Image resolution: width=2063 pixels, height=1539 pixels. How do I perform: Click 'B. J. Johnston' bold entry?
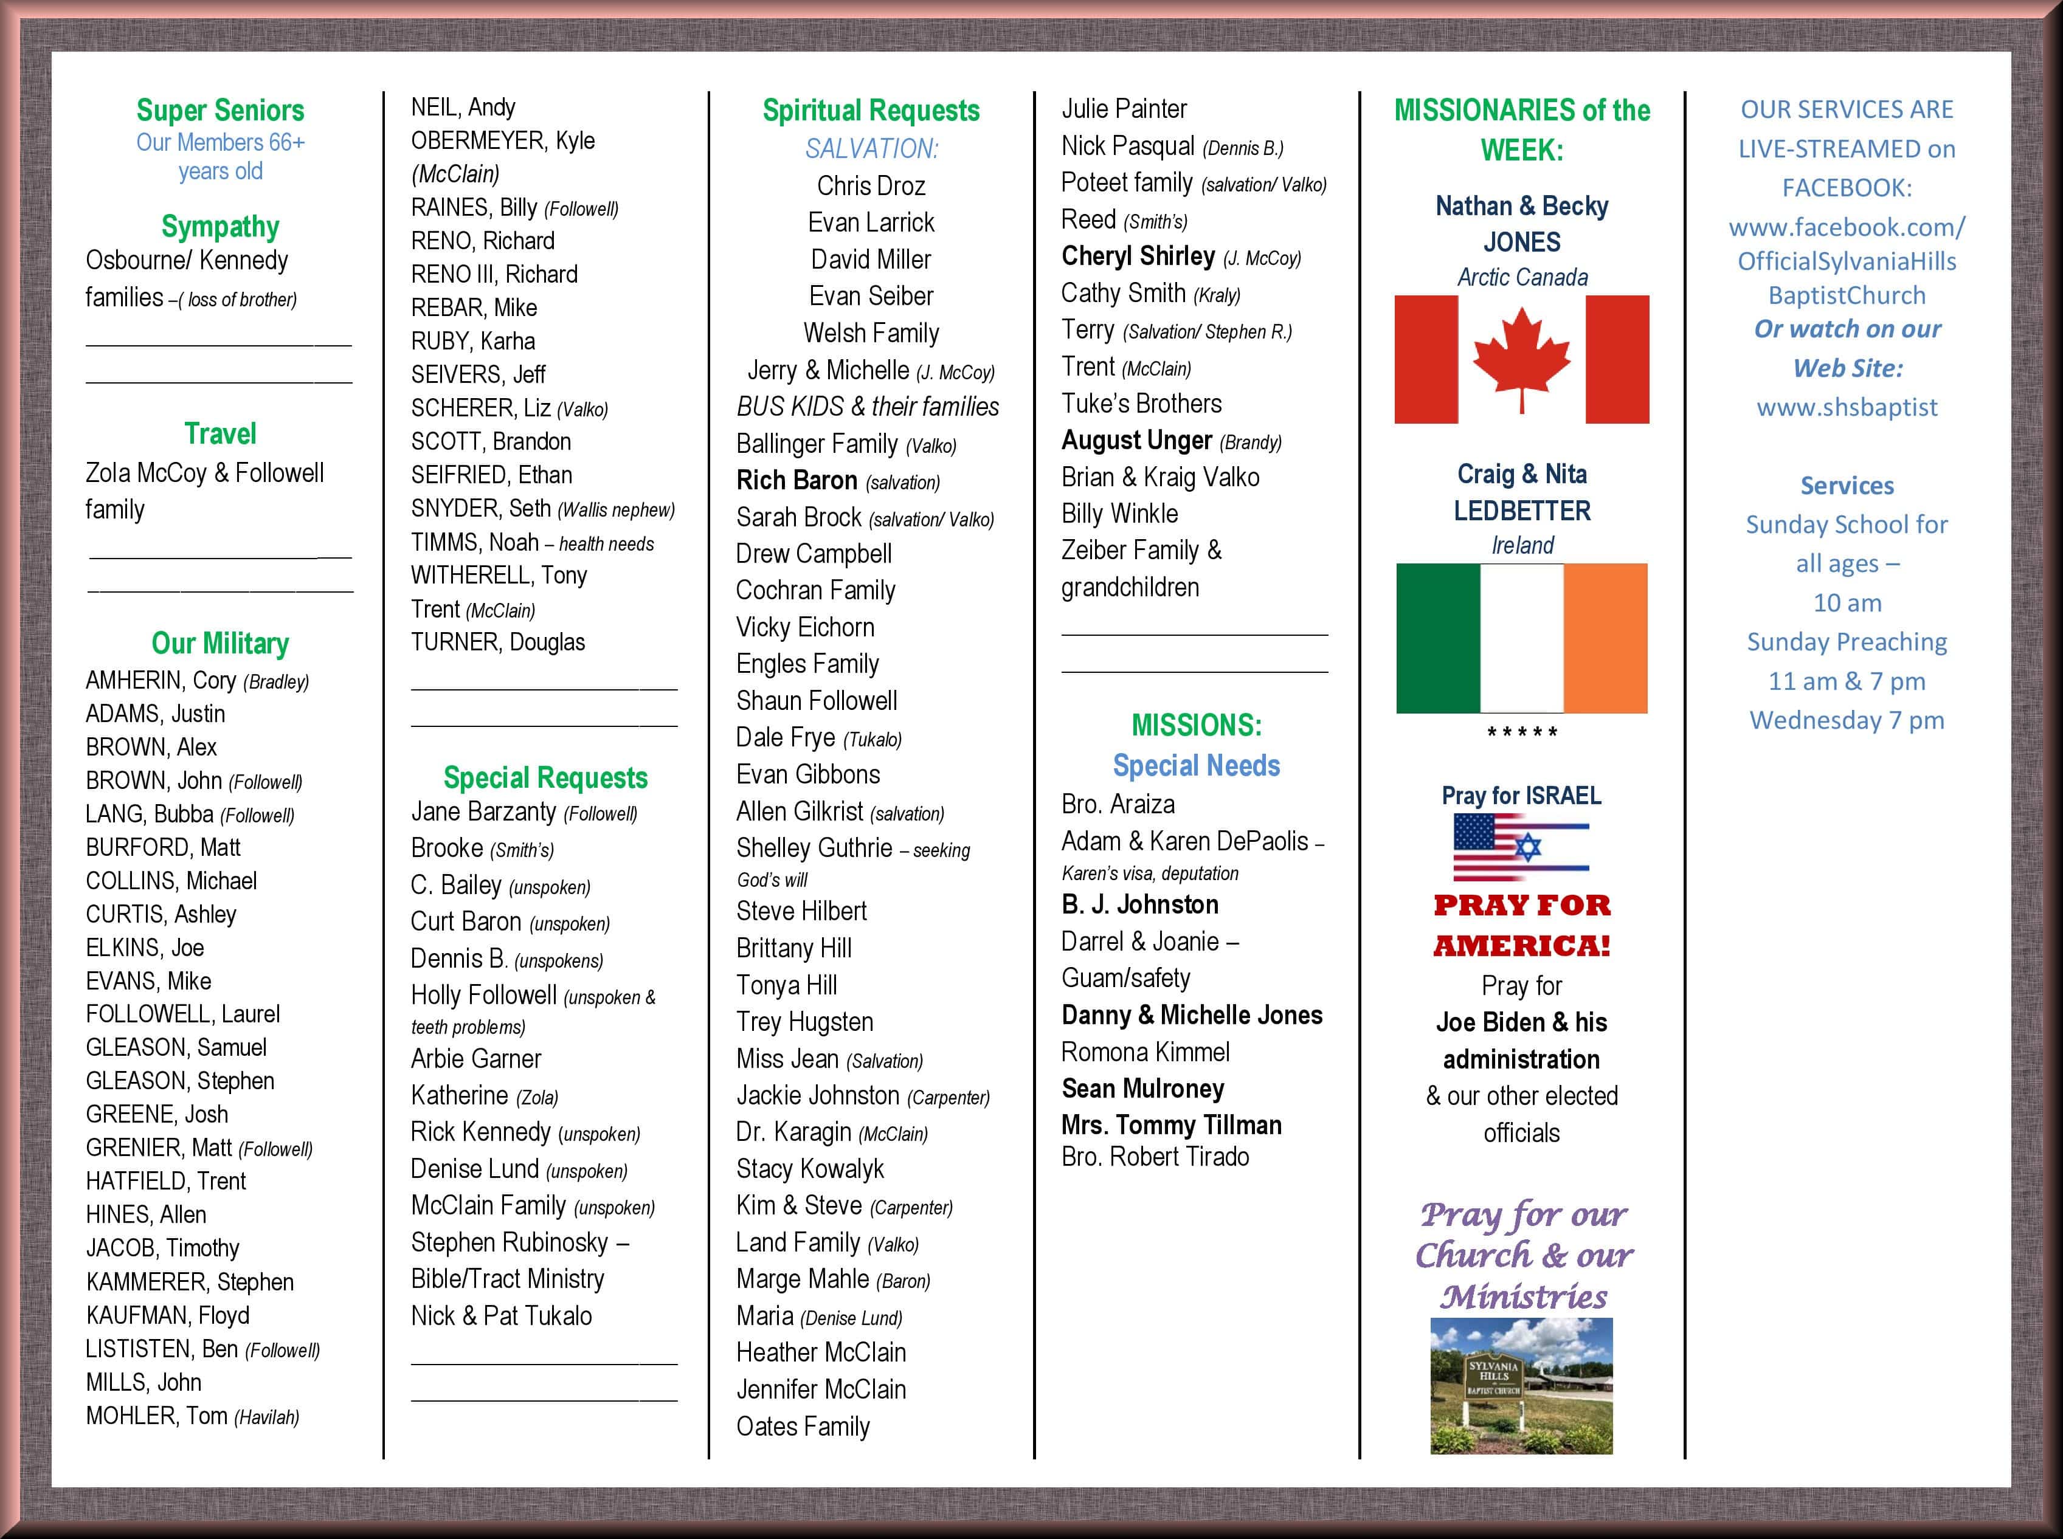[1139, 904]
